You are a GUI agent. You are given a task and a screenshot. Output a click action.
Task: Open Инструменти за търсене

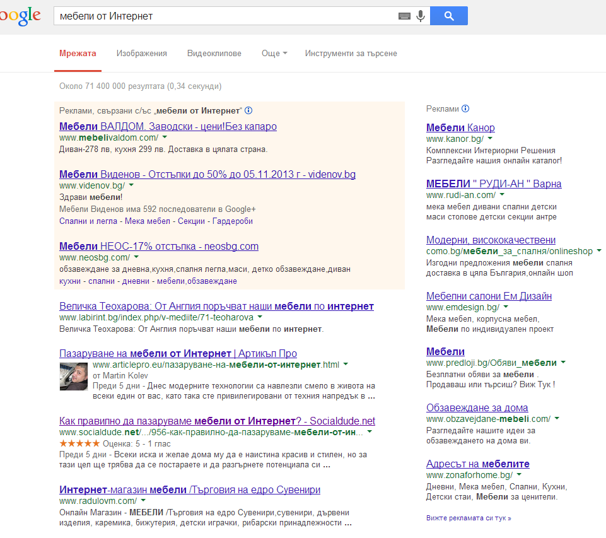(x=351, y=54)
